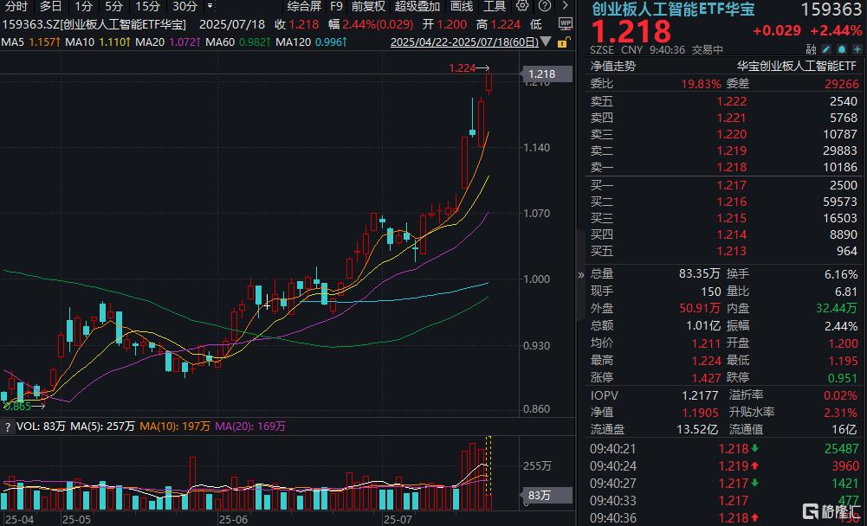Image resolution: width=867 pixels, height=526 pixels.
Task: Click the 买五 price 1.213
Action: tap(732, 251)
